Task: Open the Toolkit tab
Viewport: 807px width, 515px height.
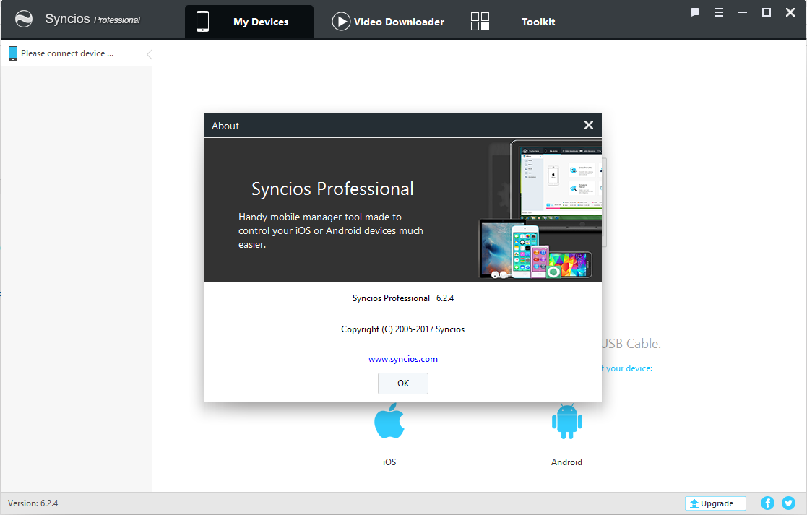Action: 538,22
